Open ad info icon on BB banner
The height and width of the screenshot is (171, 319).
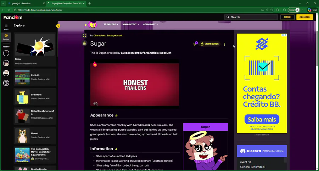click(x=282, y=35)
